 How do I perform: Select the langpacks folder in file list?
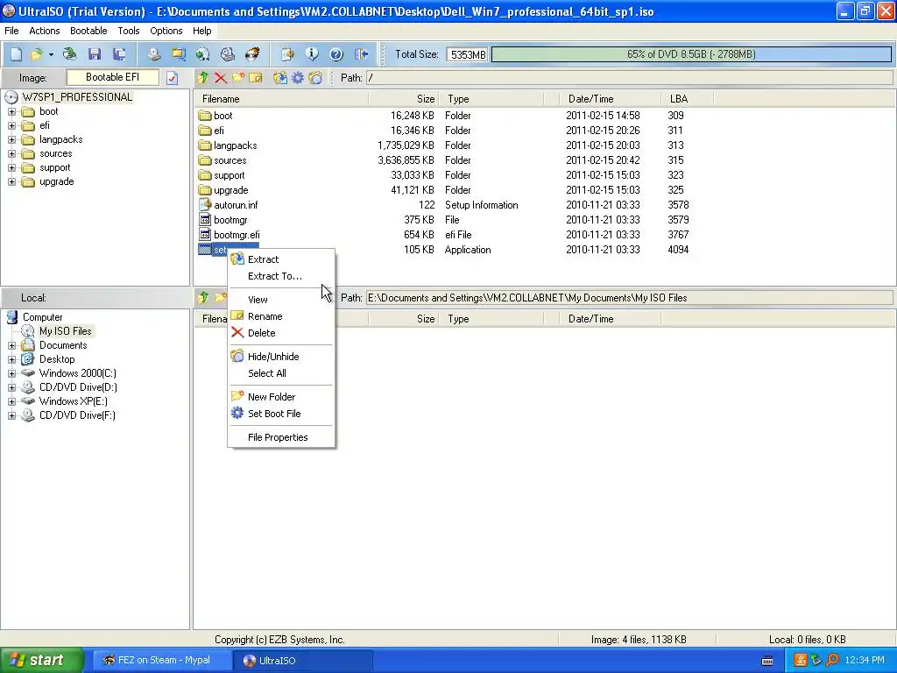coord(444,145)
